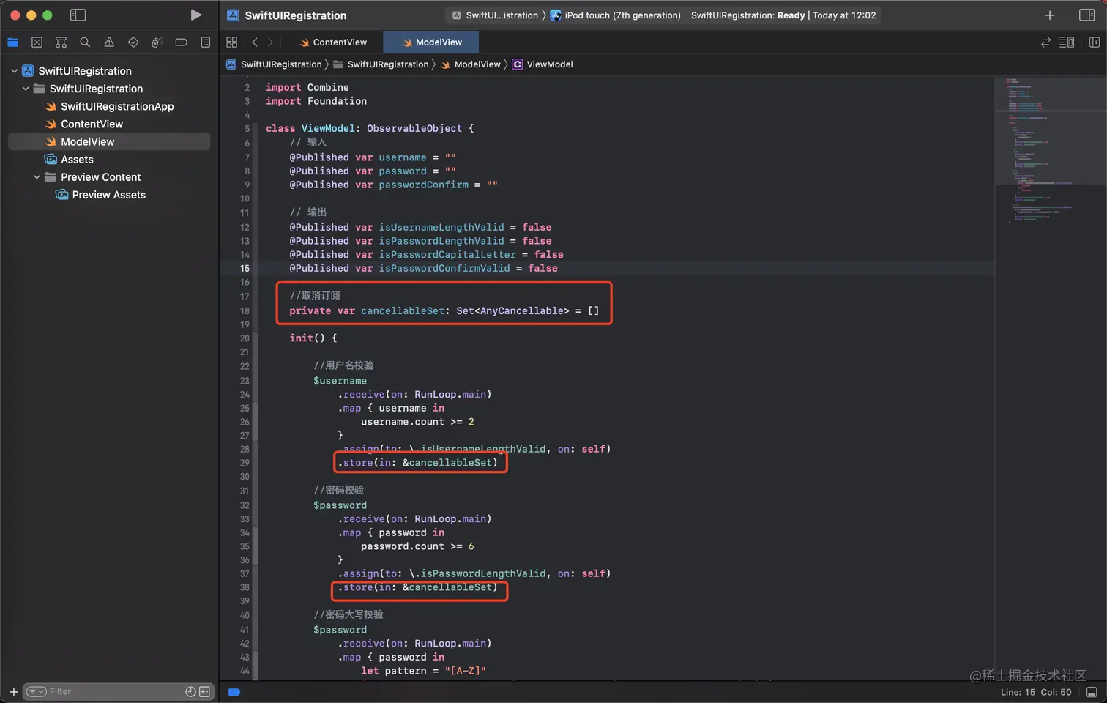Open the Breakpoint navigator icon
The width and height of the screenshot is (1107, 703).
coord(181,42)
